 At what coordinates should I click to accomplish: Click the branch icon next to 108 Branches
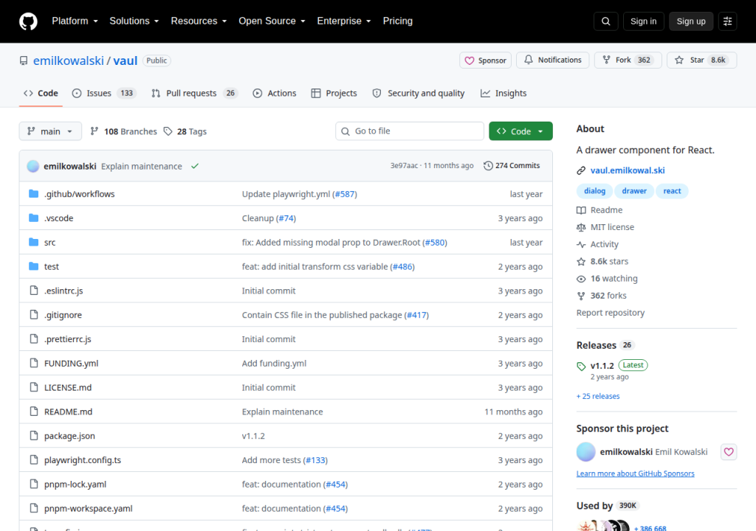(94, 131)
